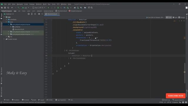Open the App Inspection tool window
Viewport: 188px width, 106px height.
click(x=61, y=100)
